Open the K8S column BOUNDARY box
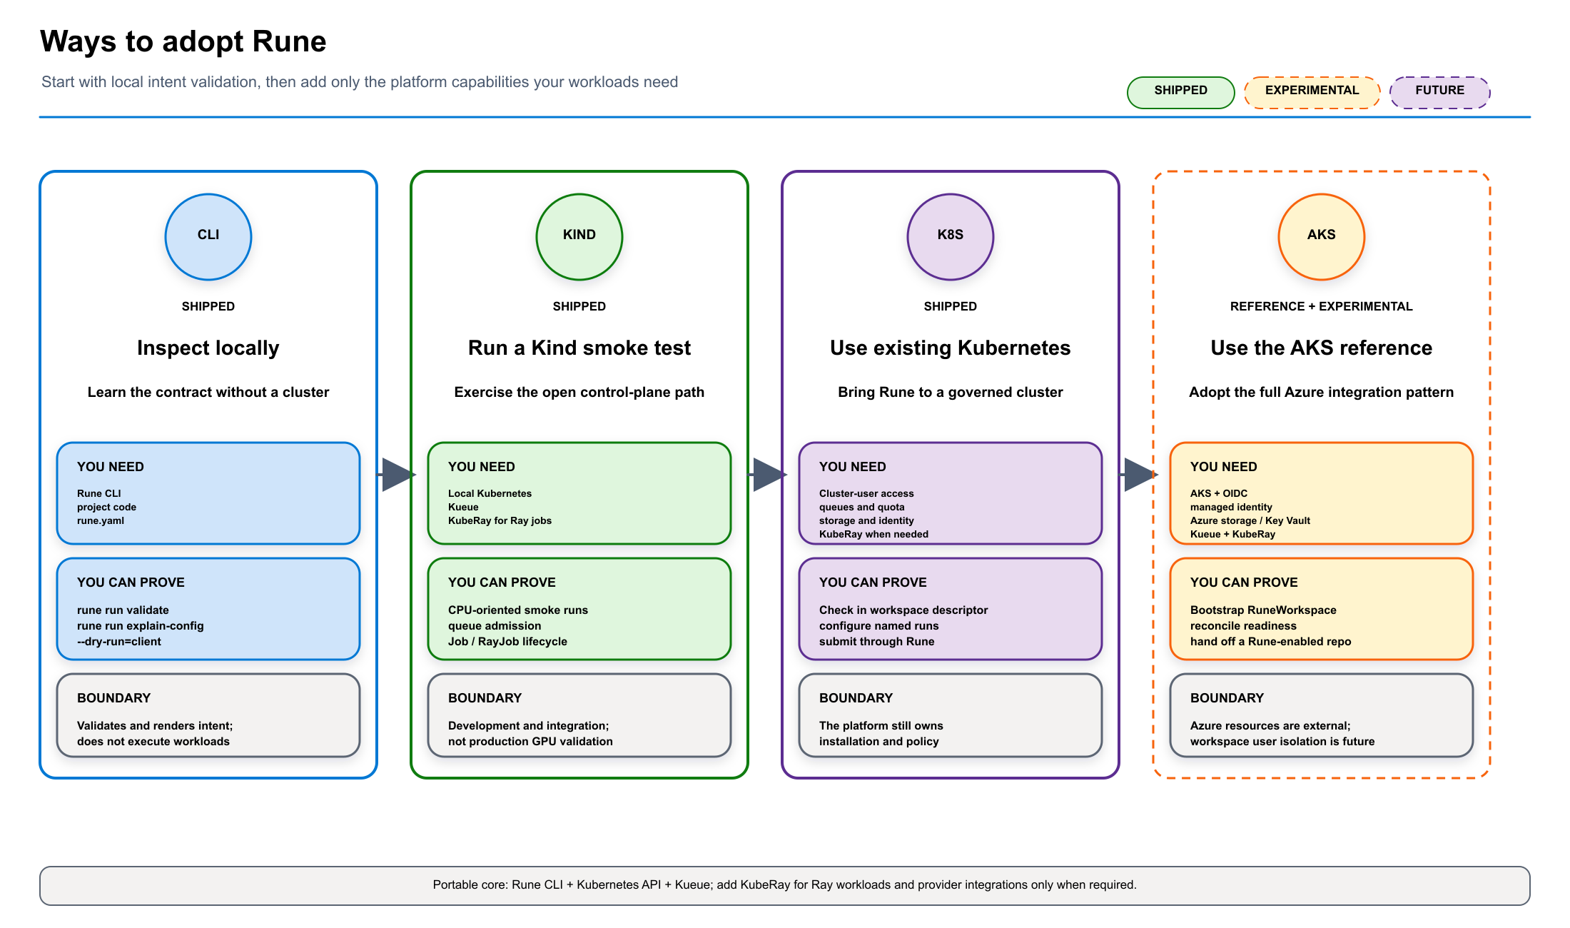1570x928 pixels. (951, 715)
